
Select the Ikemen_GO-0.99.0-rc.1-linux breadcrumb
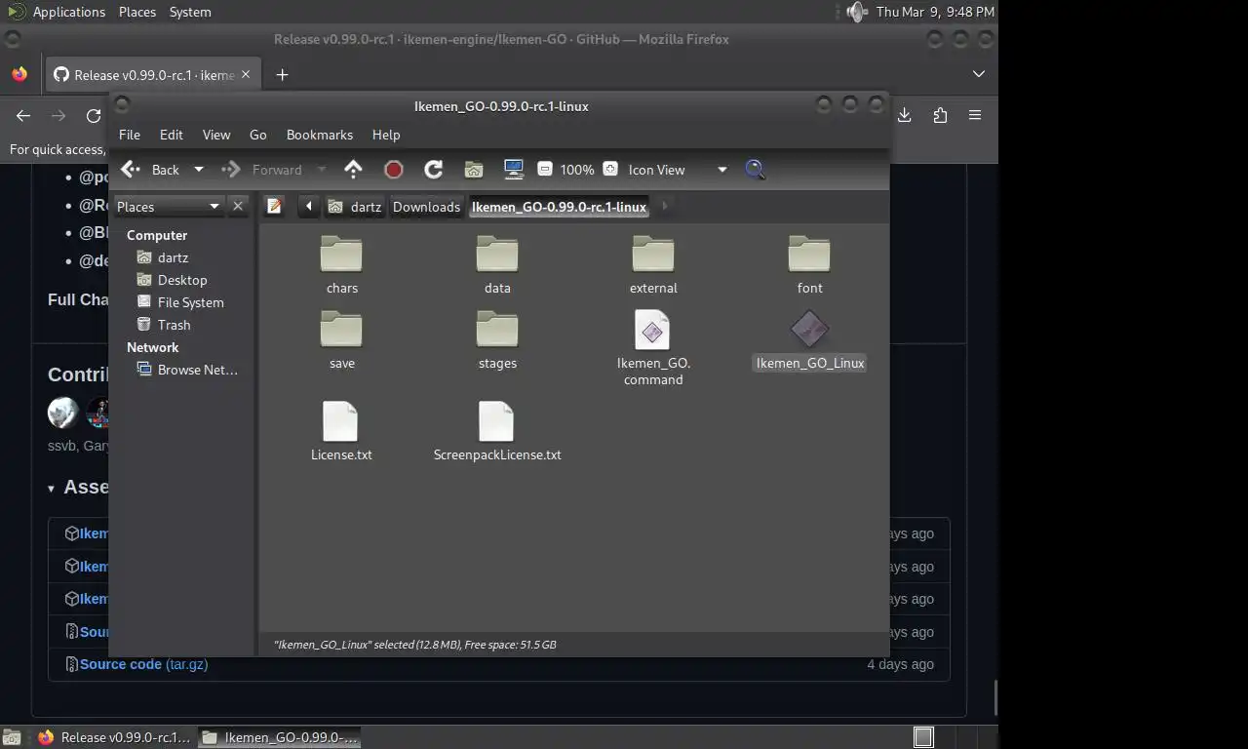[x=559, y=206]
